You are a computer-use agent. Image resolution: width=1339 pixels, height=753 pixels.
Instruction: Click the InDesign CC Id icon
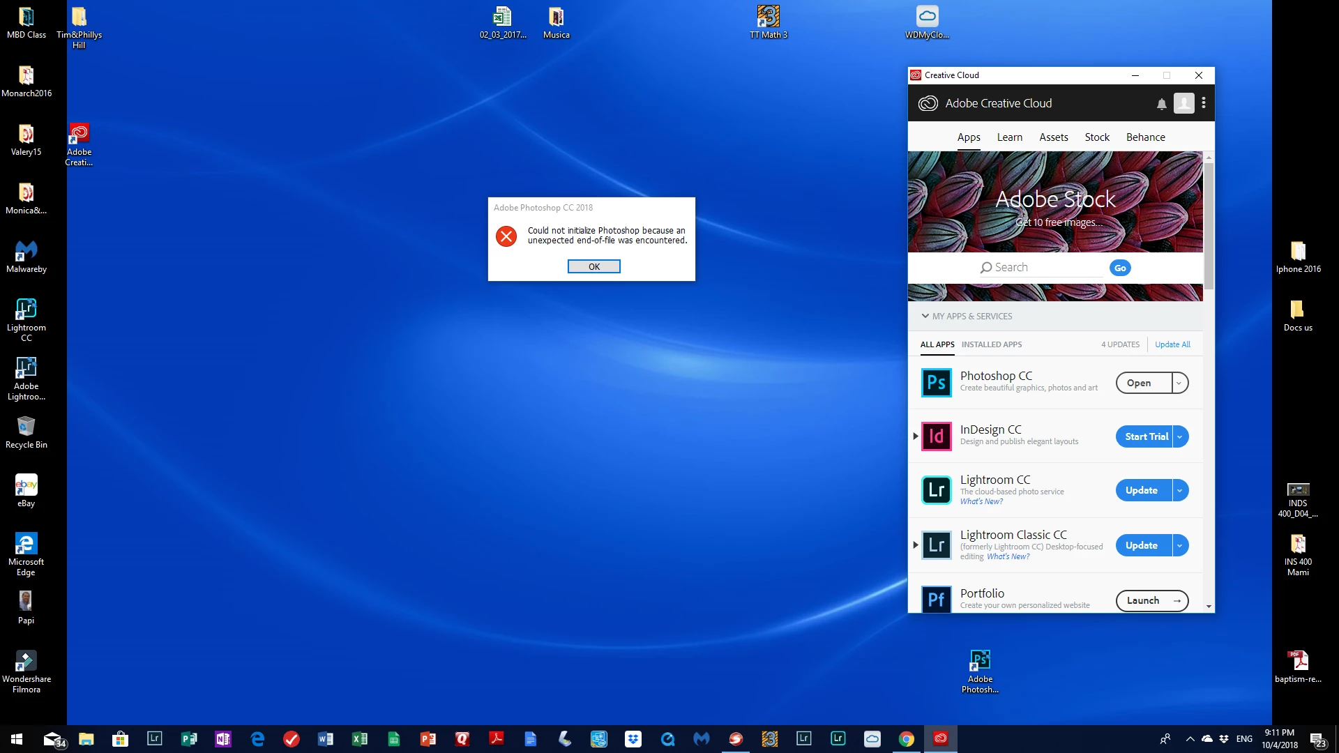[936, 436]
